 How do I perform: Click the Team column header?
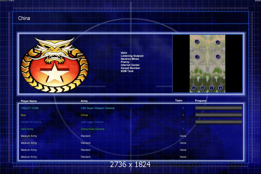(x=179, y=101)
